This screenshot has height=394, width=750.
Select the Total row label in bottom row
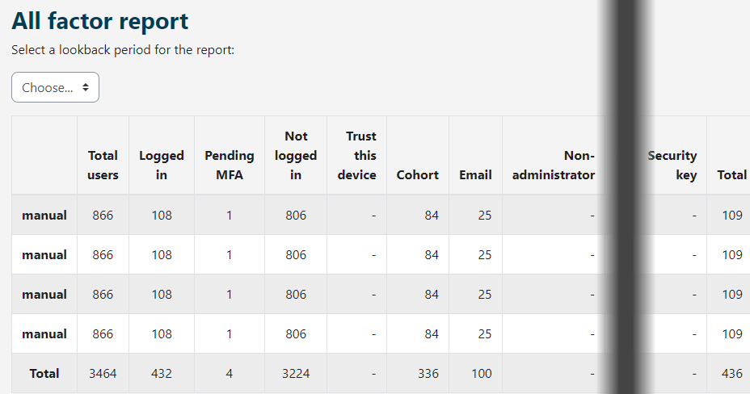pos(44,373)
